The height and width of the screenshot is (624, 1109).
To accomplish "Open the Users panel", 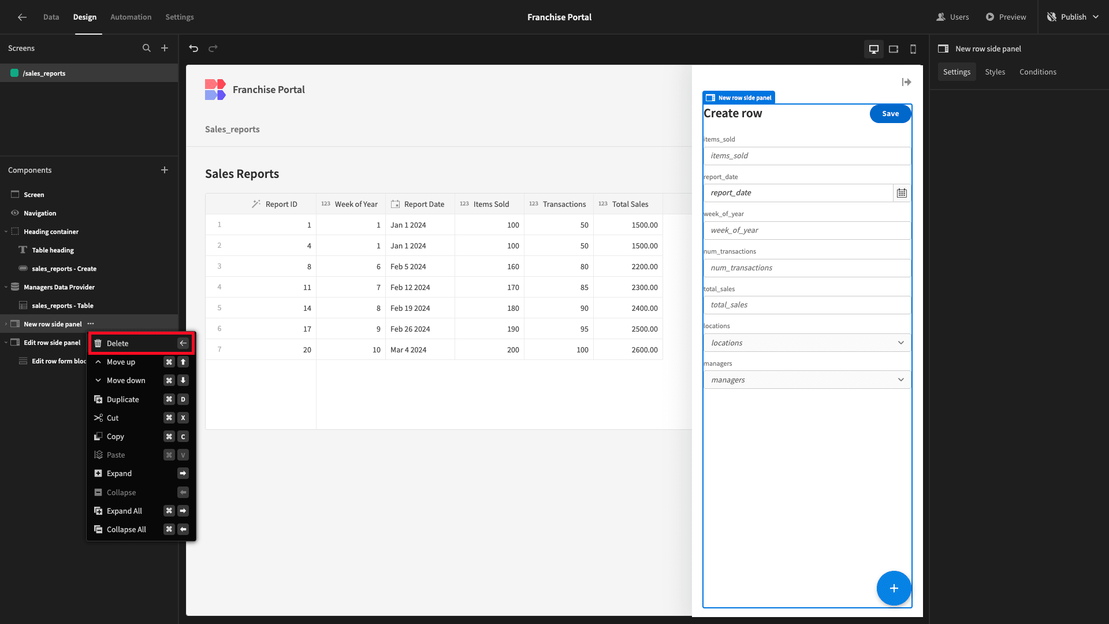I will 952,17.
